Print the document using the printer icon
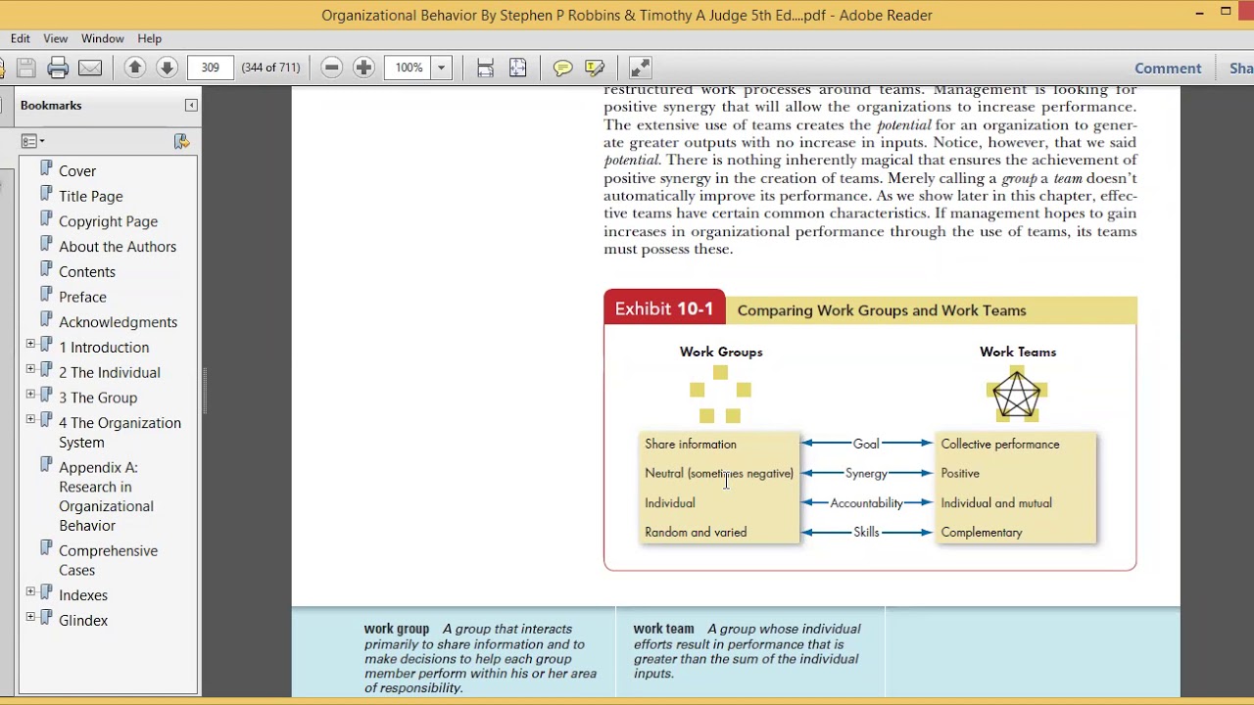 click(x=58, y=68)
